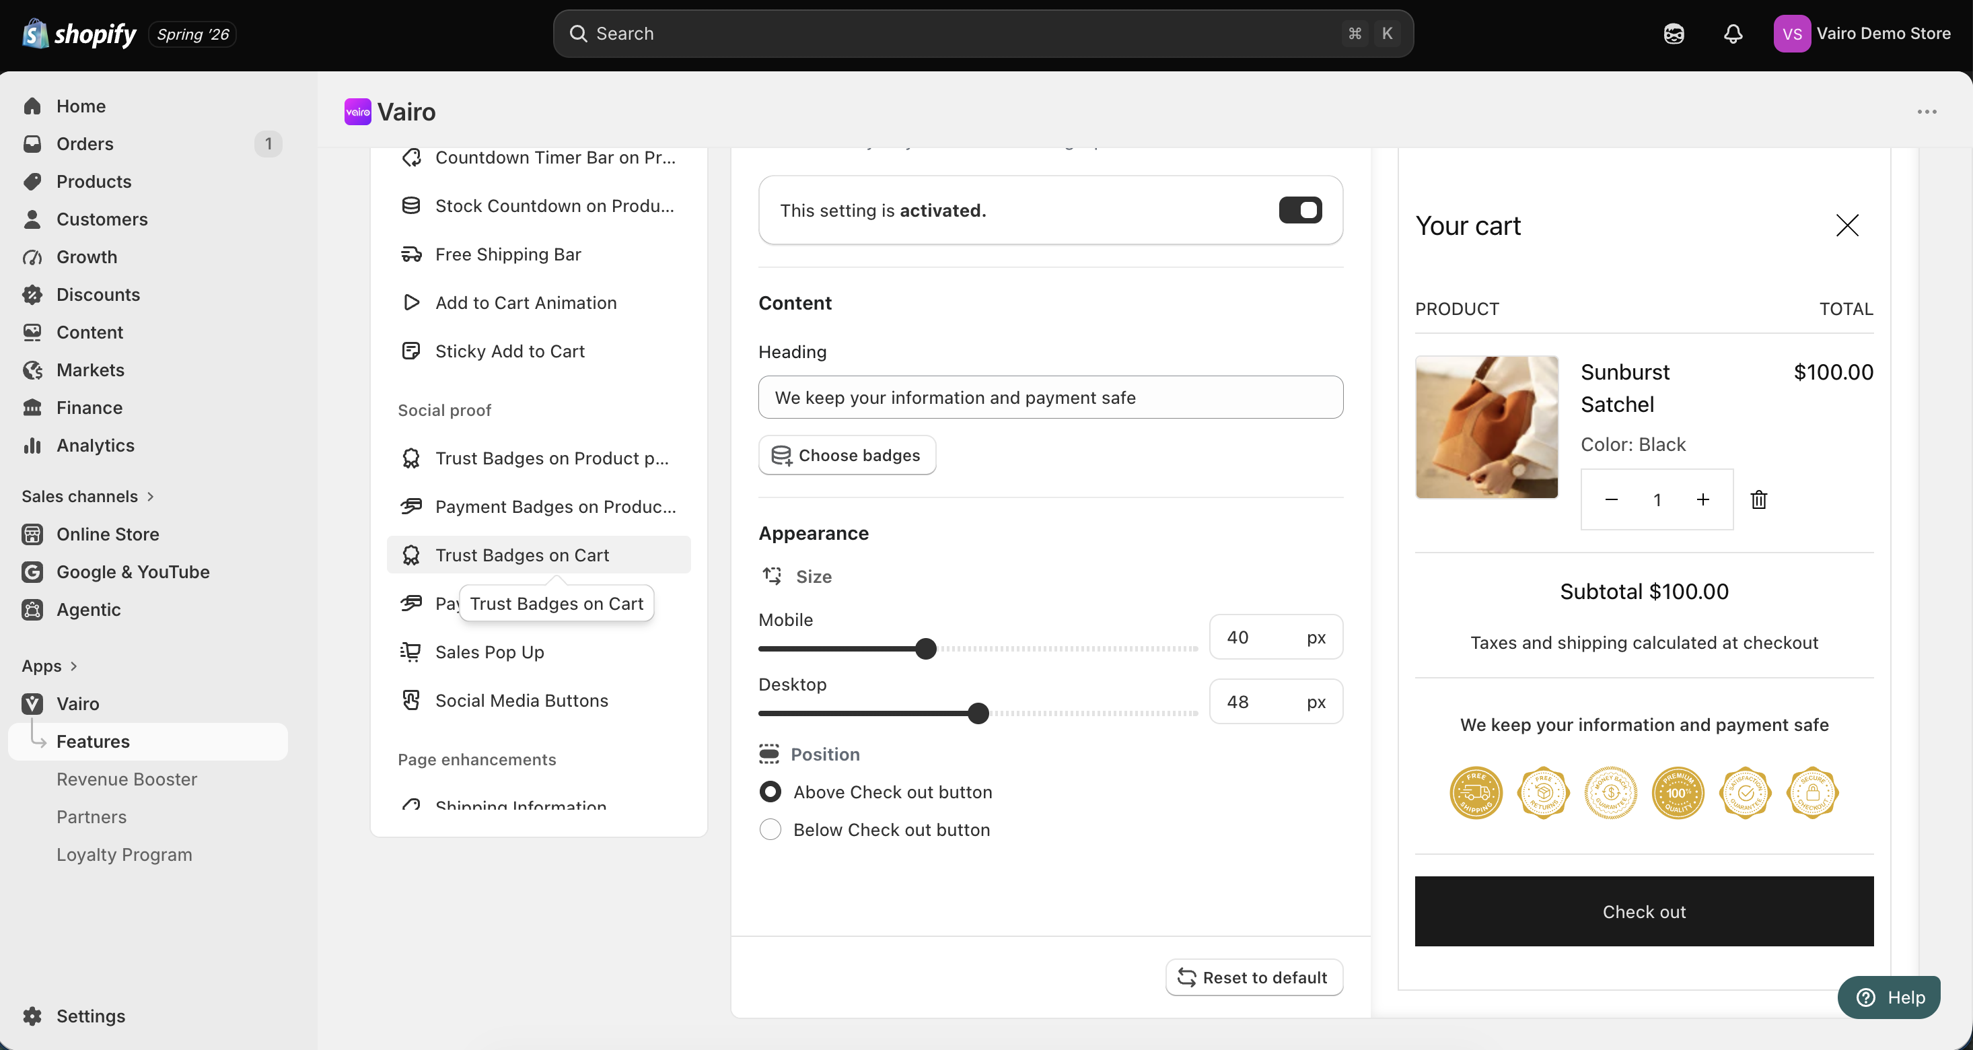1973x1050 pixels.
Task: Open Stock Countdown on Product feature
Action: [x=538, y=206]
